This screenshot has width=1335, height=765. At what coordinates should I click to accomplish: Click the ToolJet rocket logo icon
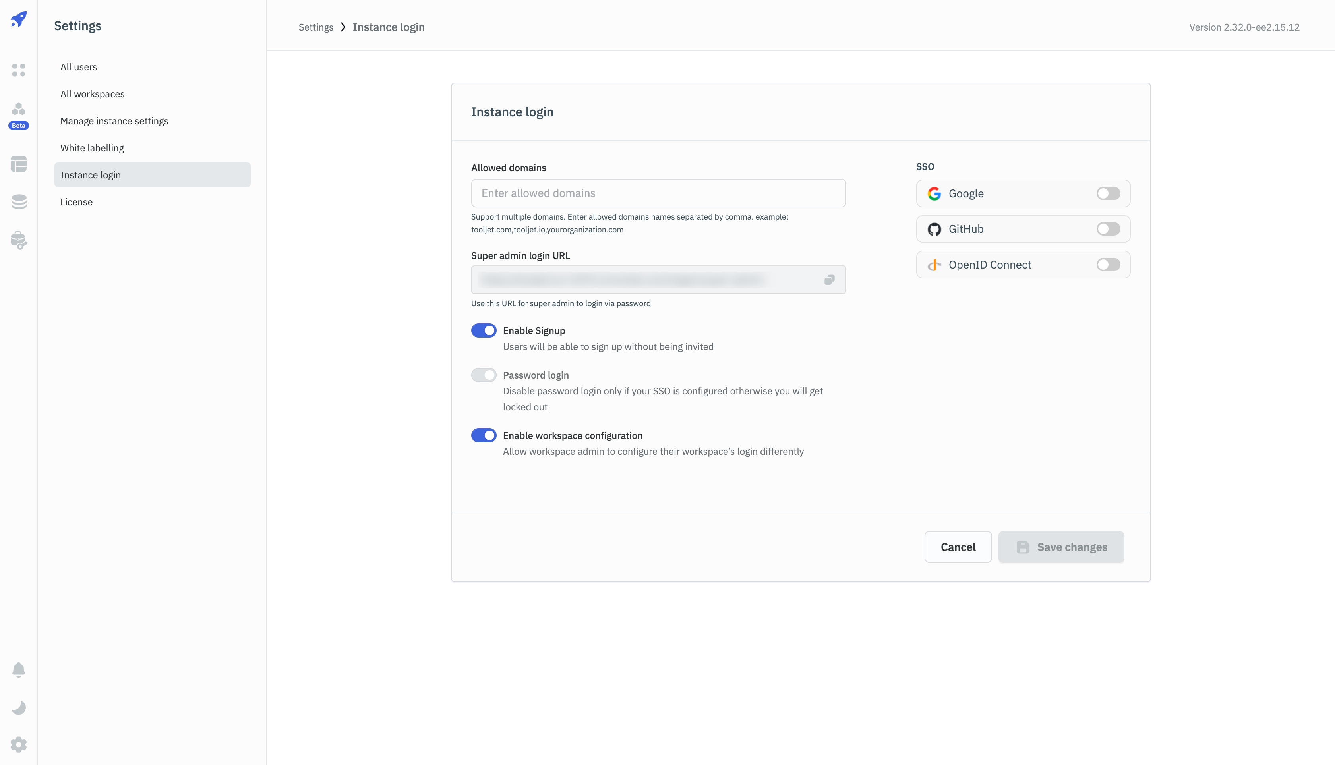tap(18, 18)
